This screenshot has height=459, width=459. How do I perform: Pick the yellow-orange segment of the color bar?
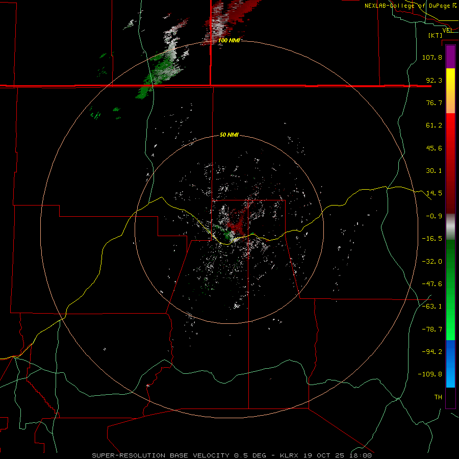pos(450,91)
